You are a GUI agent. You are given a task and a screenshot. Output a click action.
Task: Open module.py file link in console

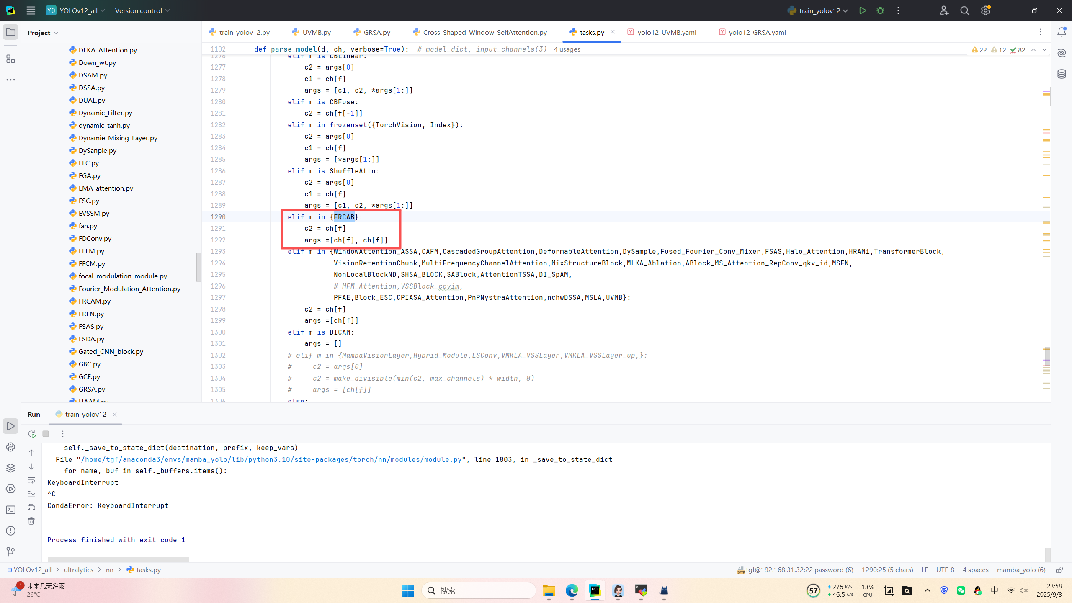pyautogui.click(x=271, y=459)
